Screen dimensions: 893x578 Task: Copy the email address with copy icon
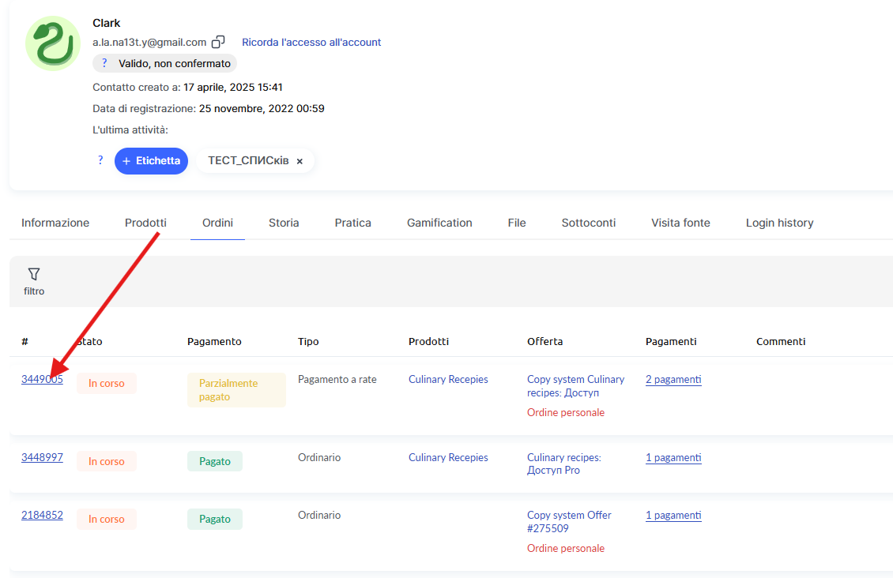coord(219,42)
